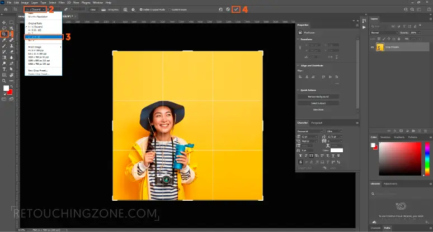Image resolution: width=433 pixels, height=232 pixels.
Task: Select the Lasso tool
Action: click(x=4, y=28)
